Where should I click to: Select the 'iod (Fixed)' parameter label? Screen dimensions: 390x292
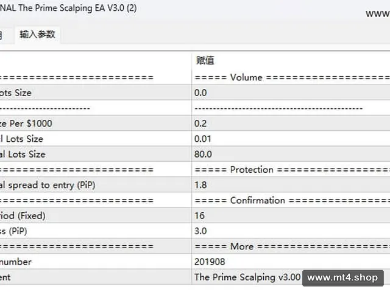[x=23, y=216]
